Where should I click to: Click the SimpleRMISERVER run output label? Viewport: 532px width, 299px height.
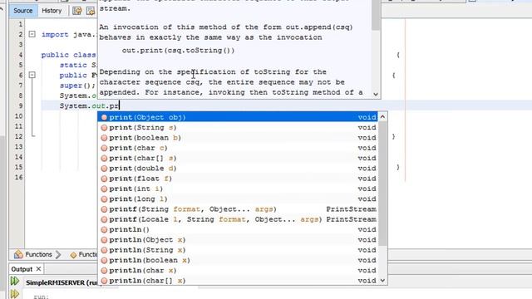click(62, 282)
